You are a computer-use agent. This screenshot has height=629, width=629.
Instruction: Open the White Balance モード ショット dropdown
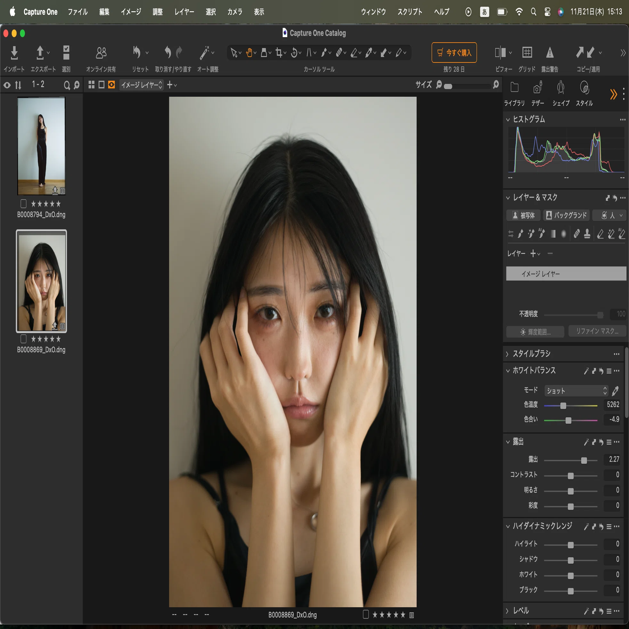pyautogui.click(x=576, y=391)
